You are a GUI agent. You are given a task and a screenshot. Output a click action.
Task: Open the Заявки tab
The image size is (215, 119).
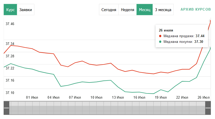click(26, 10)
